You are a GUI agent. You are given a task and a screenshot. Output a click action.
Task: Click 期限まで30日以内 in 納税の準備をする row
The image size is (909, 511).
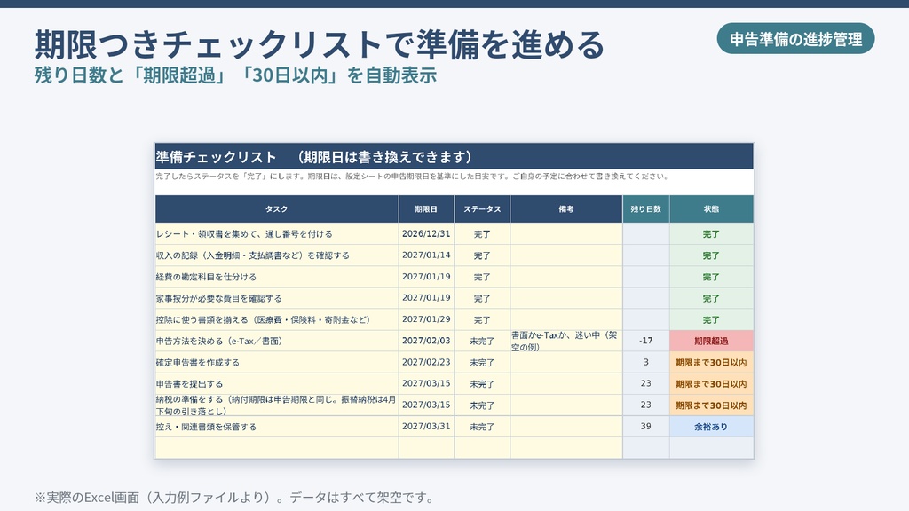pyautogui.click(x=711, y=405)
